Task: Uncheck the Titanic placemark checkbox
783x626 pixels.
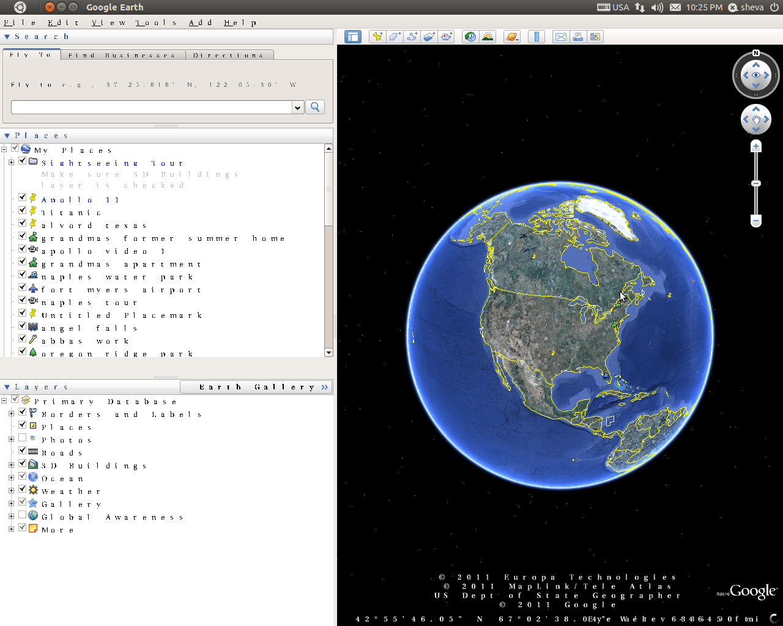Action: click(x=23, y=210)
